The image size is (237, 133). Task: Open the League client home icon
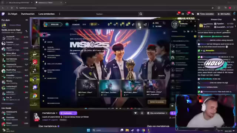(67, 24)
